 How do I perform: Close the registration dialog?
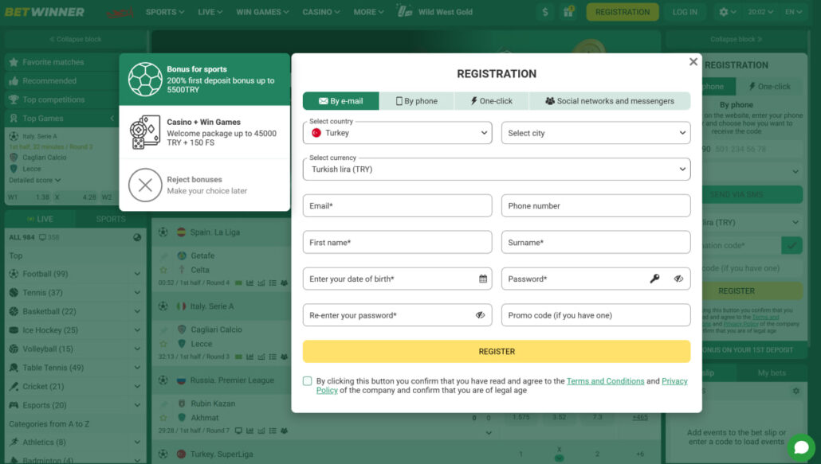click(693, 61)
